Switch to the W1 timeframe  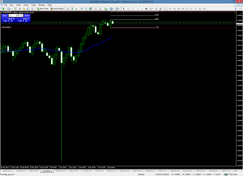[200, 9]
